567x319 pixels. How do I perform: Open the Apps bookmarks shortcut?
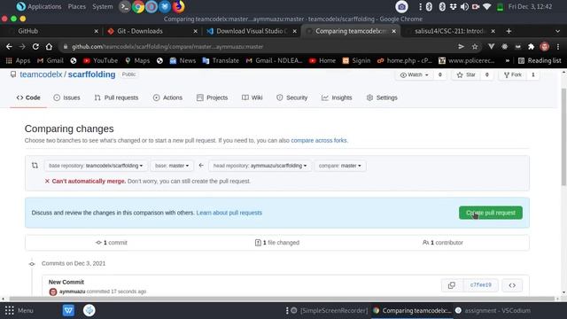(x=18, y=60)
